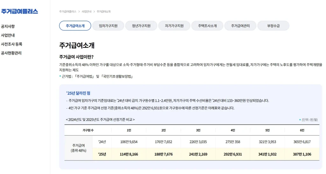Click the '24년 row label

(102, 142)
